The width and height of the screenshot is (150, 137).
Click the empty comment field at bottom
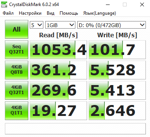point(75,129)
